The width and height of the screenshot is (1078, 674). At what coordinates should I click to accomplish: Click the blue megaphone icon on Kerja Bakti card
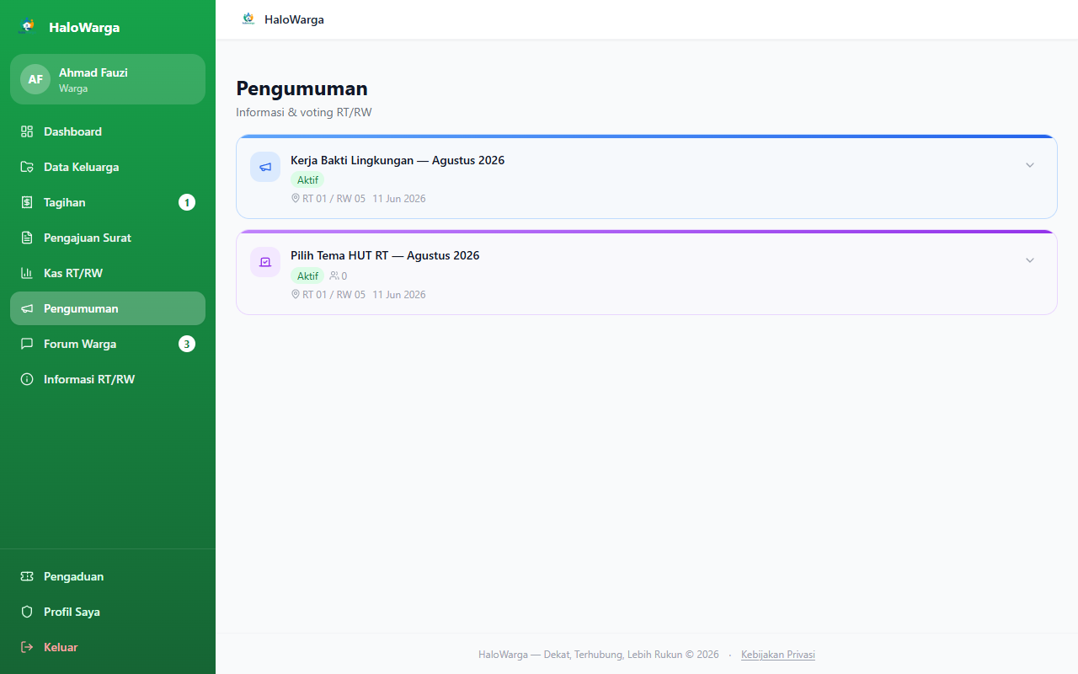coord(265,167)
